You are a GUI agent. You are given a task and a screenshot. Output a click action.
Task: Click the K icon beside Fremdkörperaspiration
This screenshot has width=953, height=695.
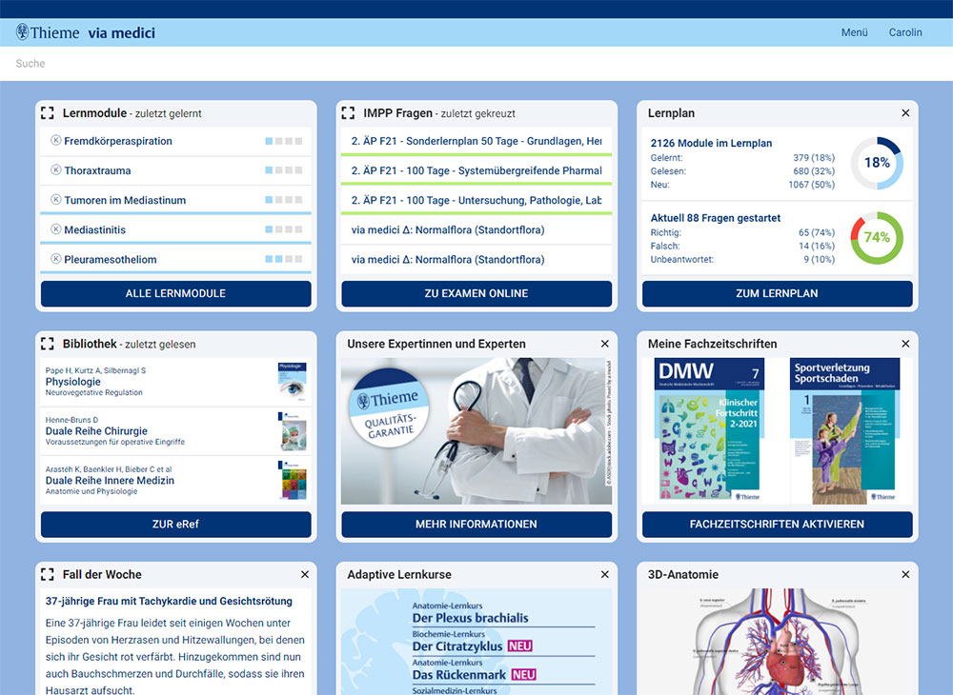tap(56, 140)
